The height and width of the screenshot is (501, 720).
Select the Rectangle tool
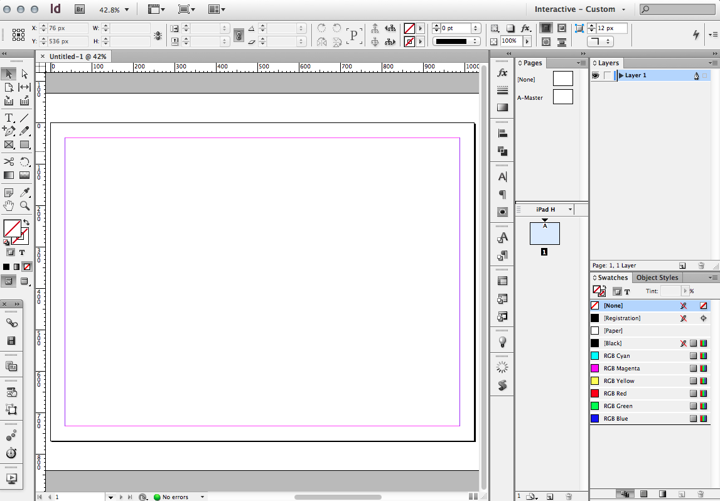(24, 144)
